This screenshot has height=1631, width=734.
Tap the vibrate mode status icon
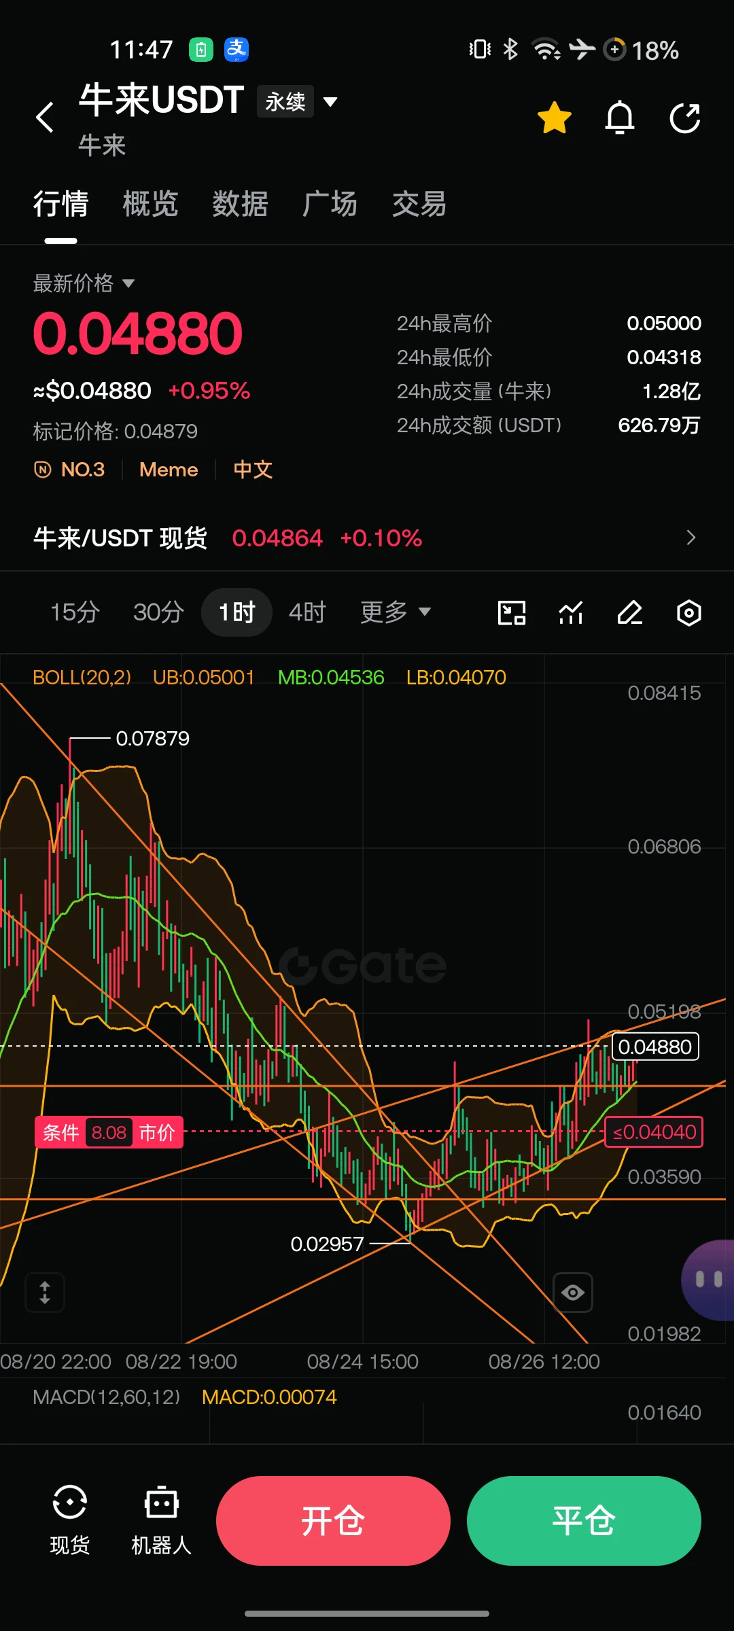pos(480,50)
